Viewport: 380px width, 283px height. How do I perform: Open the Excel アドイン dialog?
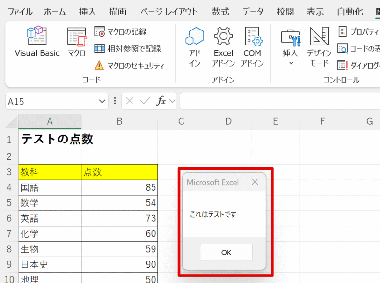pos(223,47)
